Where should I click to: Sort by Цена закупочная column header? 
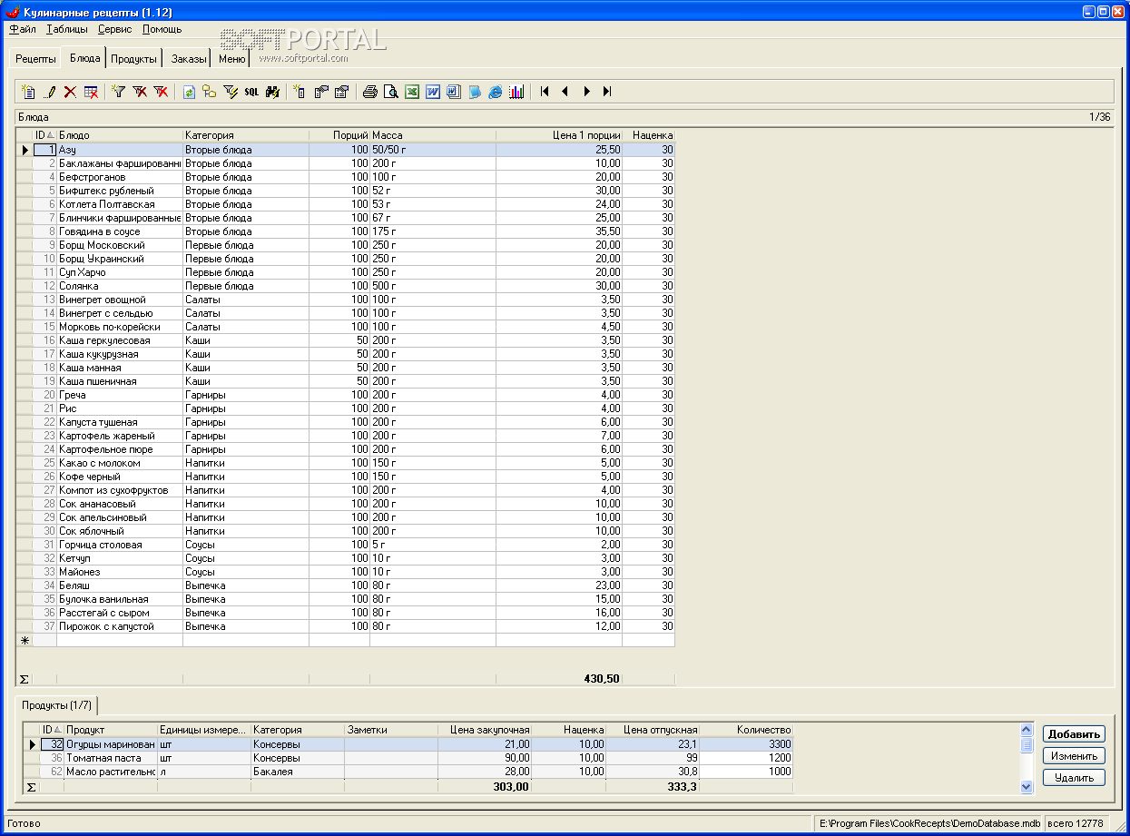(485, 730)
